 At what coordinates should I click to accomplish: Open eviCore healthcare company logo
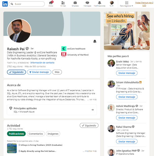(x=64, y=49)
